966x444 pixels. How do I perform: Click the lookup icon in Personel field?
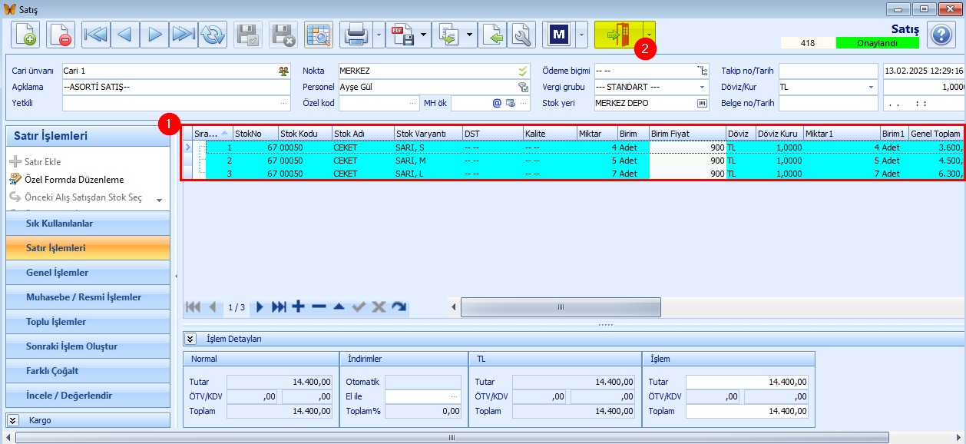point(523,87)
